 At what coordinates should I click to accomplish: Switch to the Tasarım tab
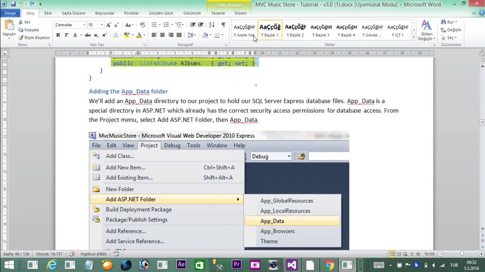(x=218, y=13)
